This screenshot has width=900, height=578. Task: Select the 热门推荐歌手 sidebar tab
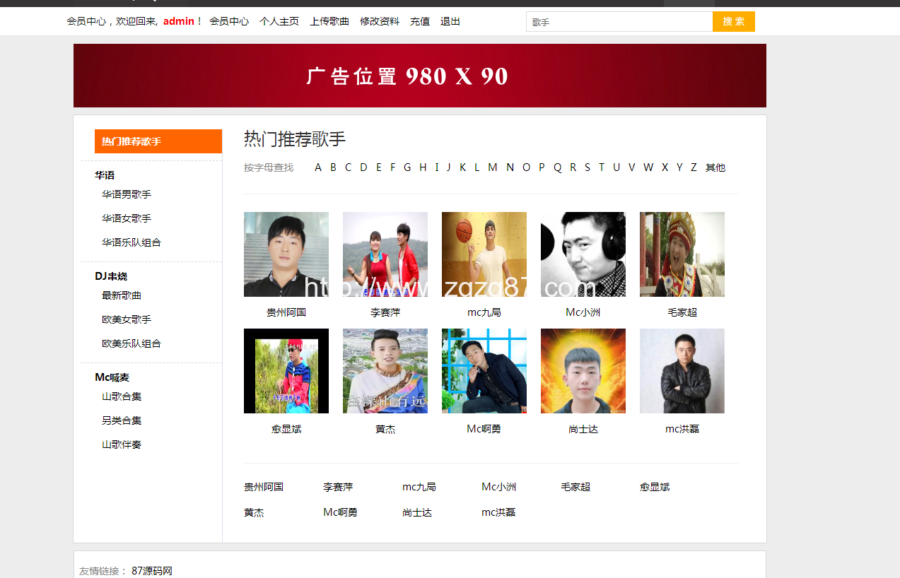[x=158, y=141]
